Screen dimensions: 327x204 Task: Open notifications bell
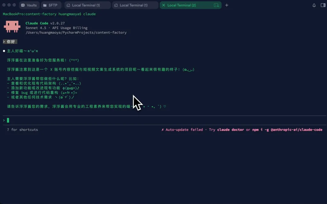314,5
